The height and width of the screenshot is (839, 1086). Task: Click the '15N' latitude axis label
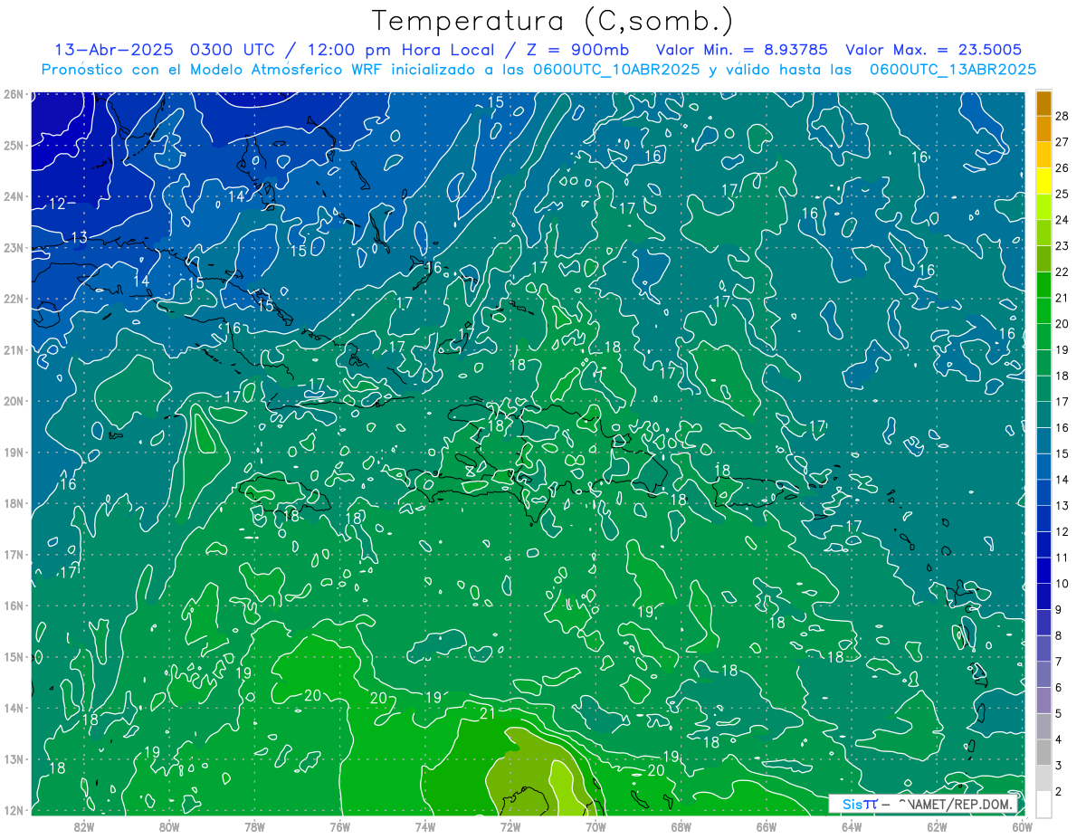pyautogui.click(x=13, y=656)
